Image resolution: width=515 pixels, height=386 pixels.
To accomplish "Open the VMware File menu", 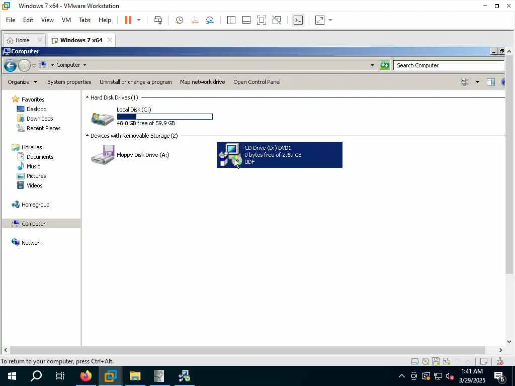I will [11, 20].
